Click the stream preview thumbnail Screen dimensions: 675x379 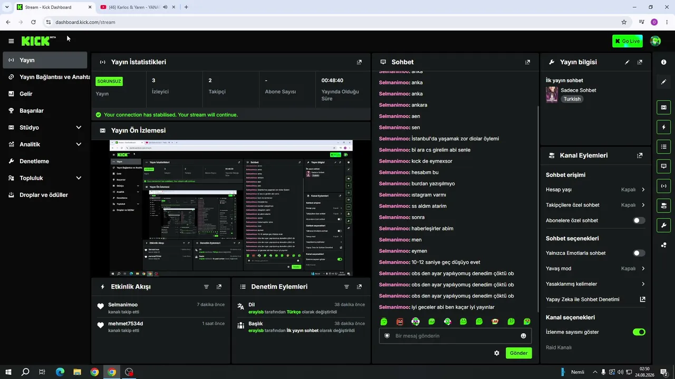[x=231, y=208]
